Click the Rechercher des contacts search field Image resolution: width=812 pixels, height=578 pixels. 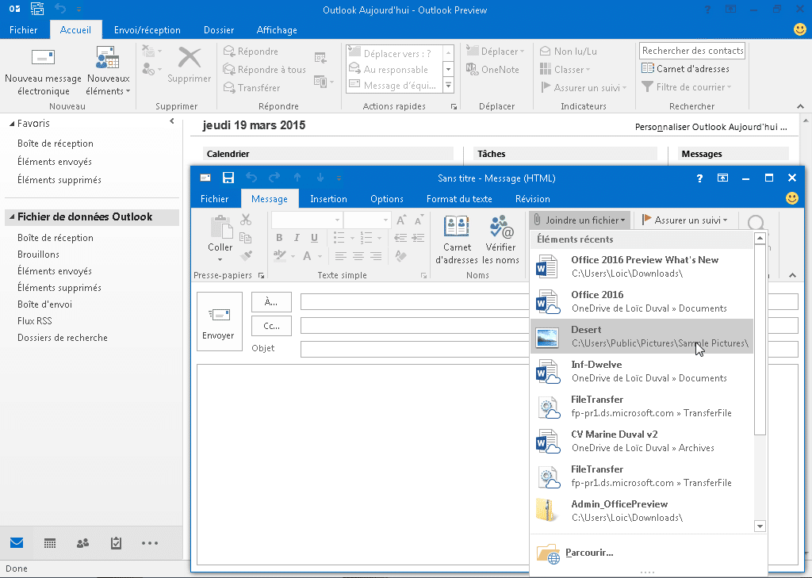click(x=692, y=51)
